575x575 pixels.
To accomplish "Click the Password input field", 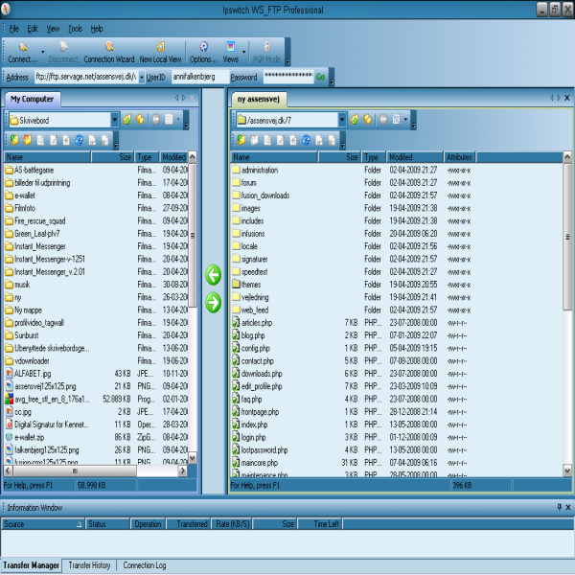I will pyautogui.click(x=287, y=77).
